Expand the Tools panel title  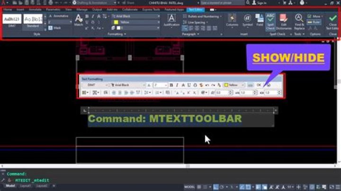[x=299, y=34]
